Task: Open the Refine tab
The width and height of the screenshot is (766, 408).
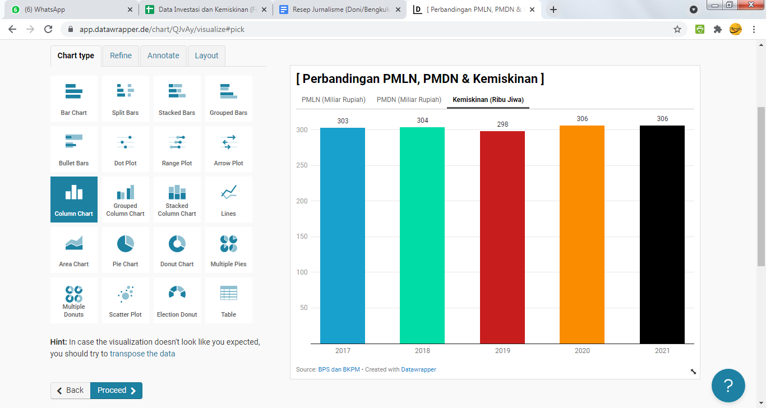Action: 121,55
